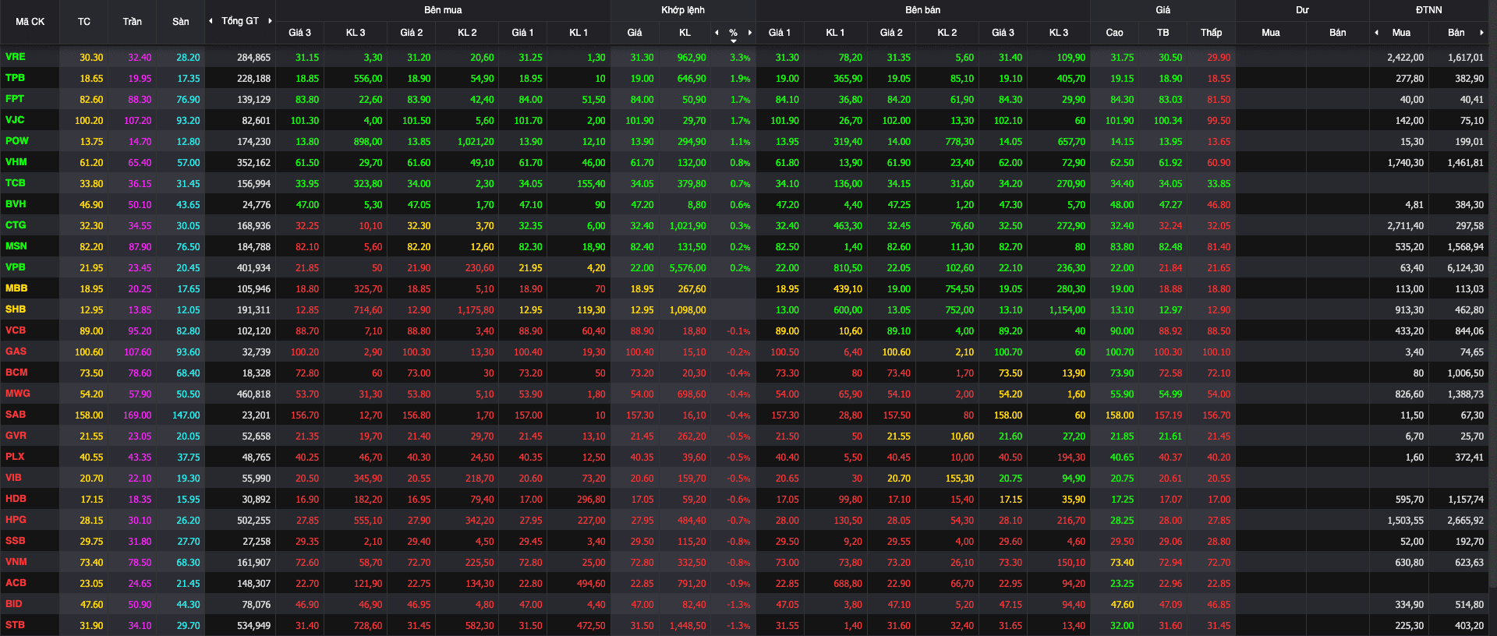
Task: Open the SHB stock symbol
Action: coord(16,309)
